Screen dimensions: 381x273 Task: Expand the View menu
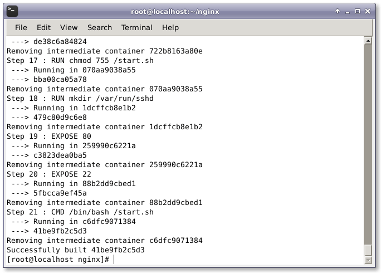click(x=69, y=27)
